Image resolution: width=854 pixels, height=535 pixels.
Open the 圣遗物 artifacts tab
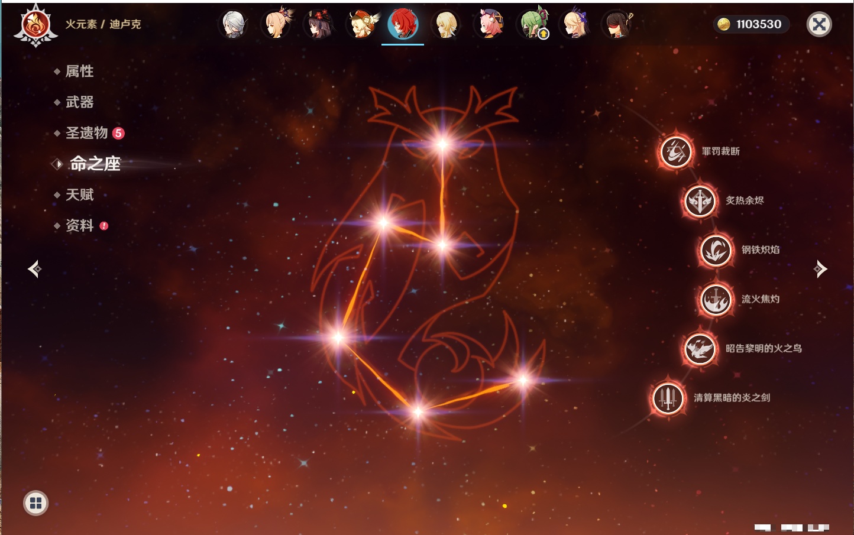86,133
